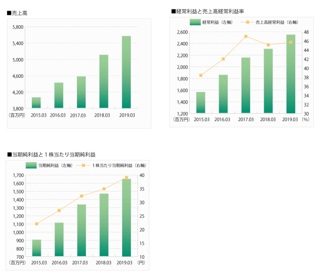Image resolution: width=327 pixels, height=274 pixels.
Task: Click 2015.03 x-axis label under 売上高 chart
Action: point(39,115)
